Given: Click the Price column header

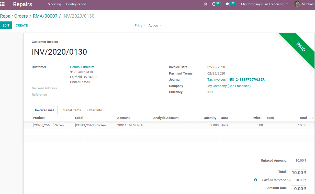Looking at the screenshot, I should point(256,118).
